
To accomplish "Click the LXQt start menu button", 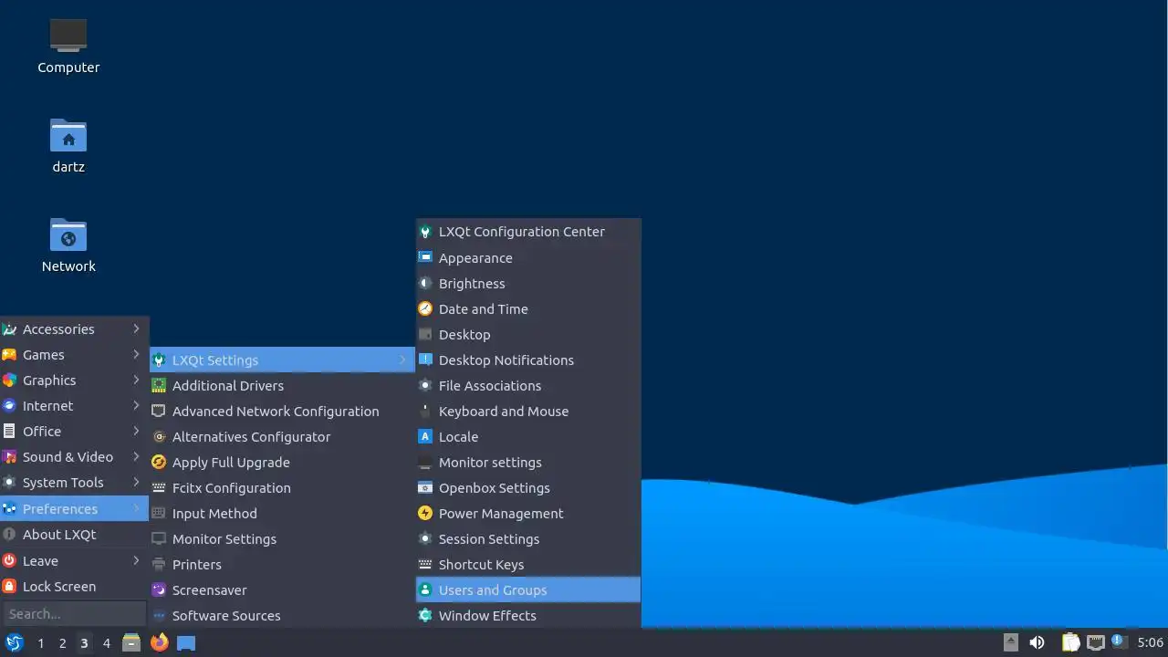I will click(14, 642).
